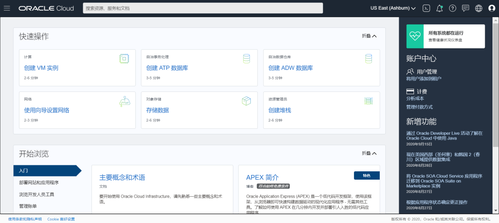Open the feedback chat icon

[x=466, y=9]
